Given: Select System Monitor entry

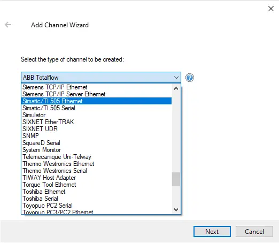Looking at the screenshot, I should click(x=96, y=150).
